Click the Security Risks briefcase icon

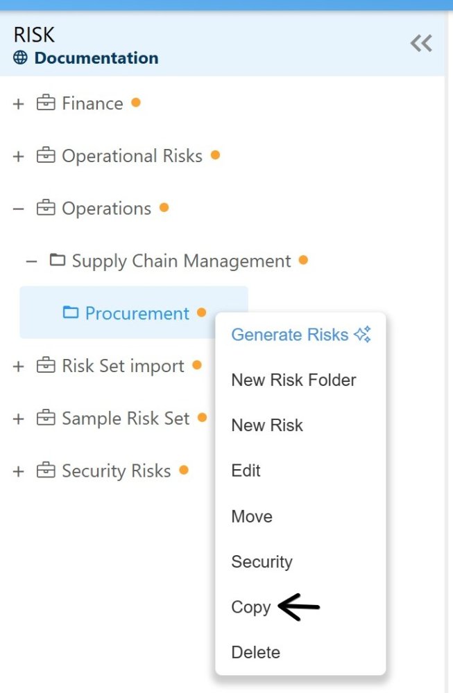[x=46, y=471]
